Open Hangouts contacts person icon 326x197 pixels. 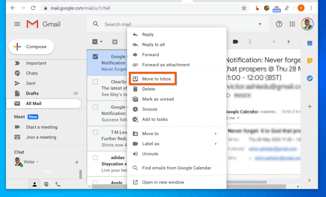[34, 184]
